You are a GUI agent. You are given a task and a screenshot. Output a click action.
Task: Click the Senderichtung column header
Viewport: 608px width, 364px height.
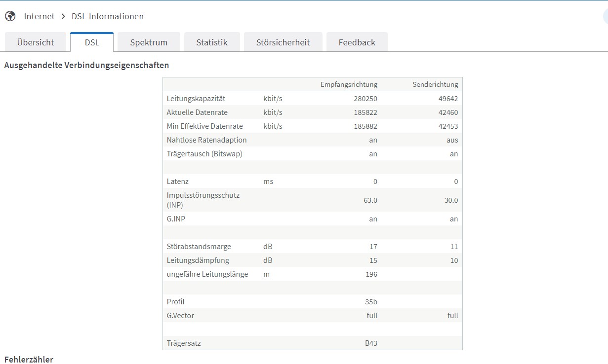tap(435, 84)
